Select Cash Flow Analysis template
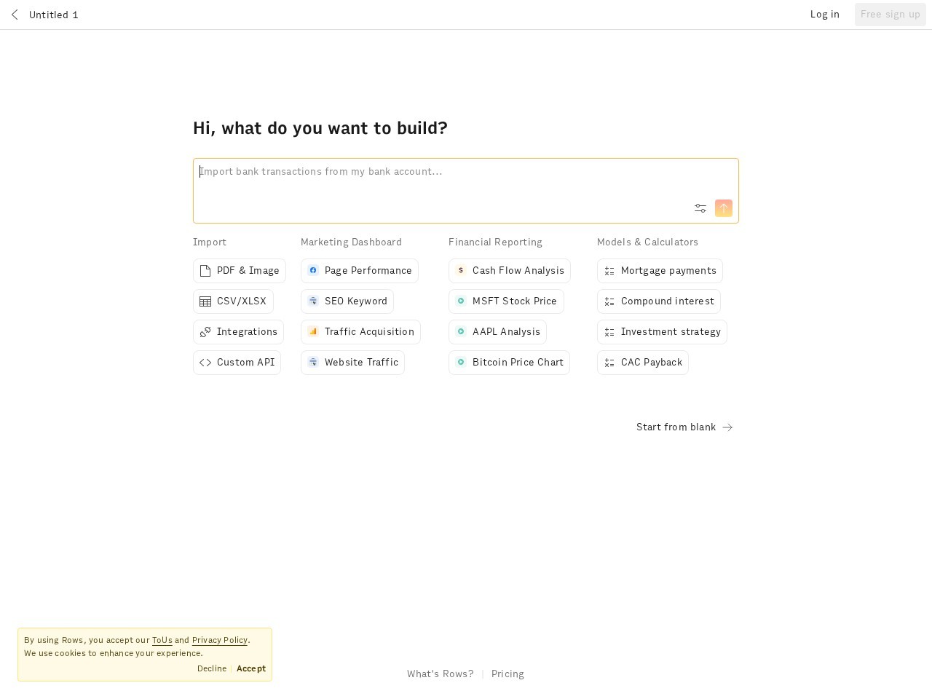932x699 pixels. (x=509, y=271)
